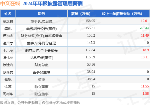Click the name 李凯
Image resolution: width=150 pixels, height=105 pixels.
pyautogui.click(x=8, y=29)
